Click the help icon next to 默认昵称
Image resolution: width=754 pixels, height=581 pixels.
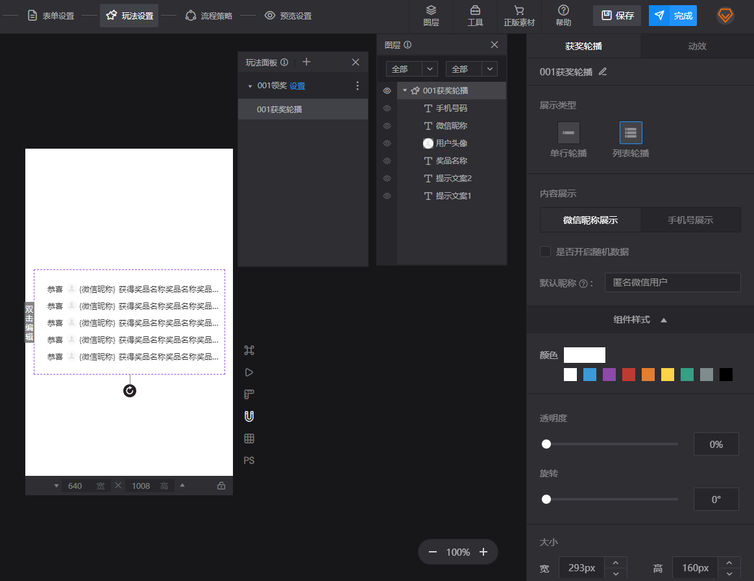pos(583,284)
